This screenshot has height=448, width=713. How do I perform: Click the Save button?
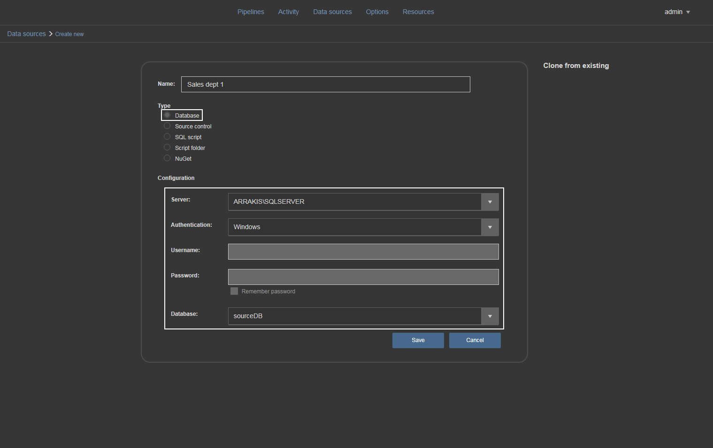(x=418, y=340)
